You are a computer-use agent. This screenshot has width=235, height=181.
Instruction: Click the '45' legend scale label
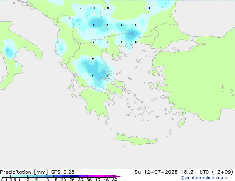point(106,180)
